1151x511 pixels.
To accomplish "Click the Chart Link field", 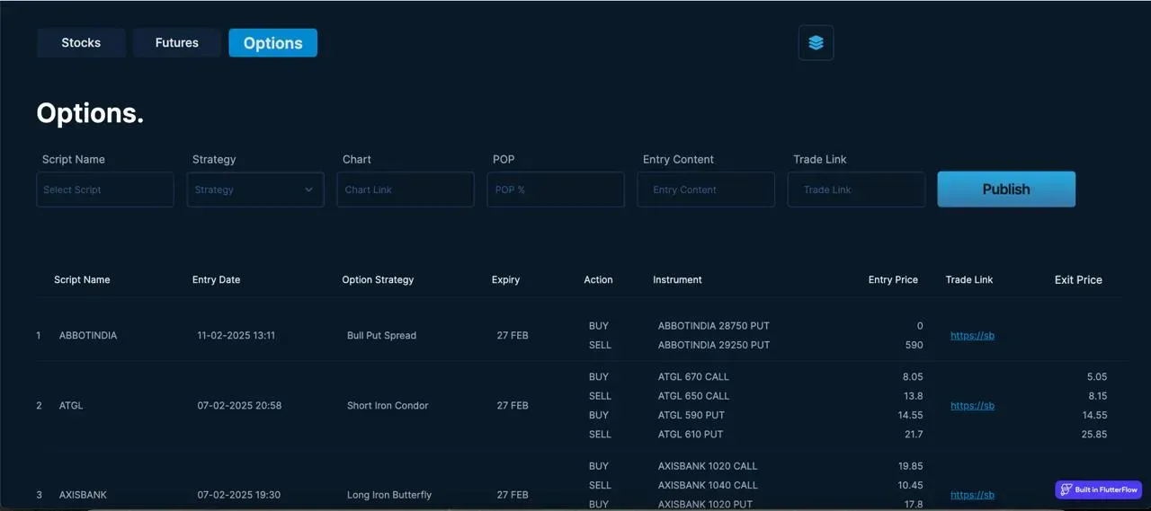I will click(406, 189).
